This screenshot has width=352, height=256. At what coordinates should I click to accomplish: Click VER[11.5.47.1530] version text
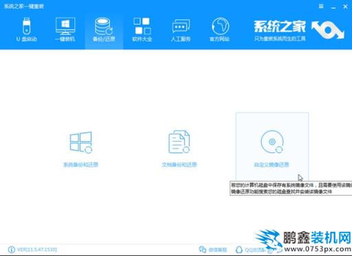click(x=37, y=249)
